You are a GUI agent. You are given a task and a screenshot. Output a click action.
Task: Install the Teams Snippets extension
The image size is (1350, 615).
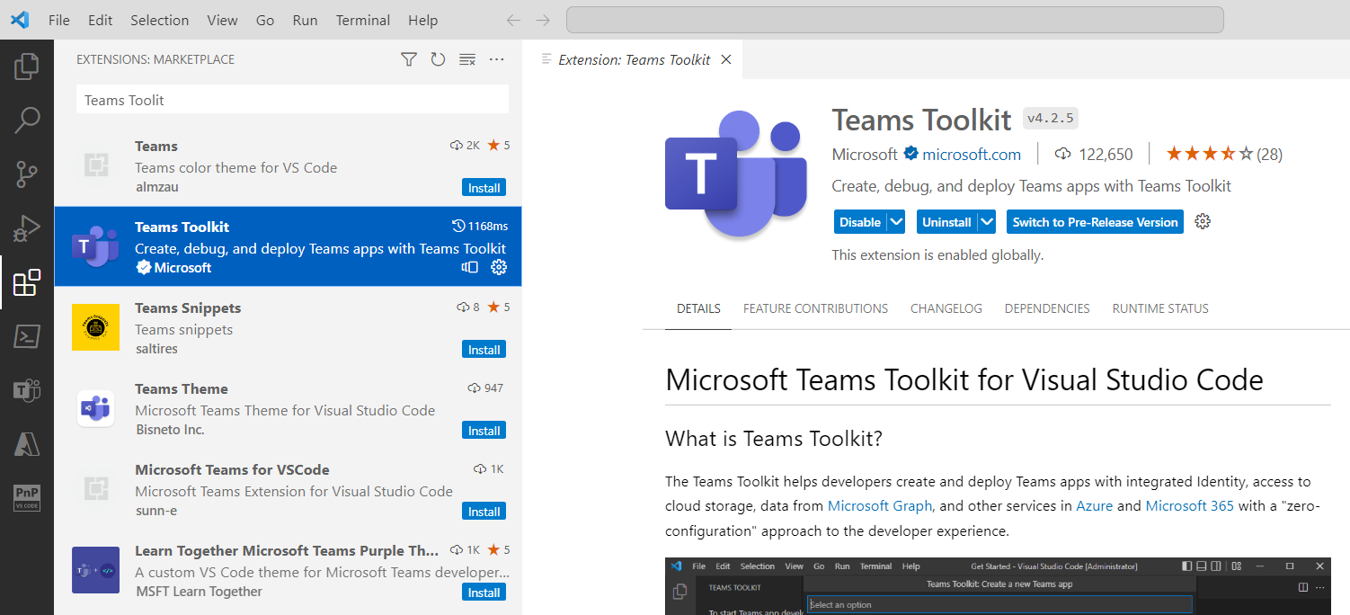[484, 350]
